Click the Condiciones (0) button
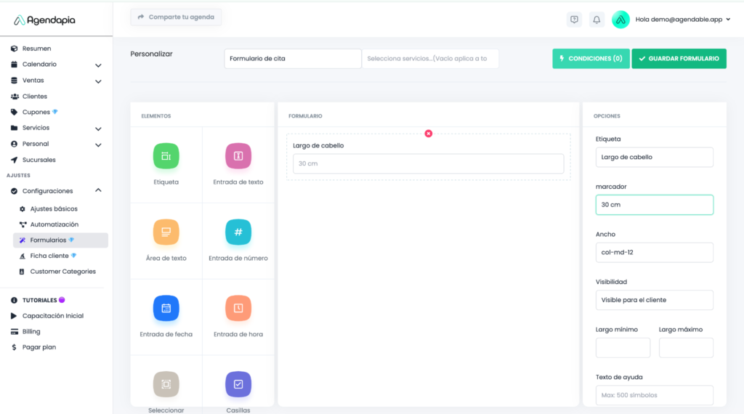This screenshot has width=744, height=414. [591, 59]
